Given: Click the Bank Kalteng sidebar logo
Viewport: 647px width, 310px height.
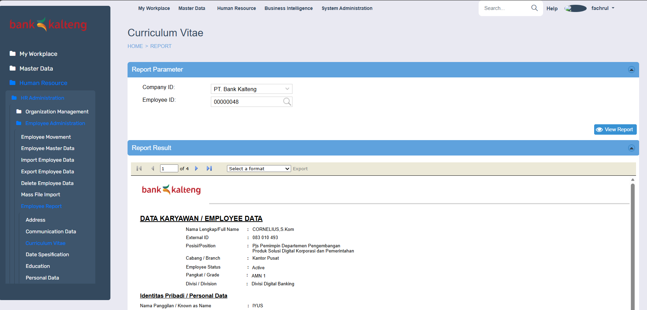Looking at the screenshot, I should tap(48, 25).
